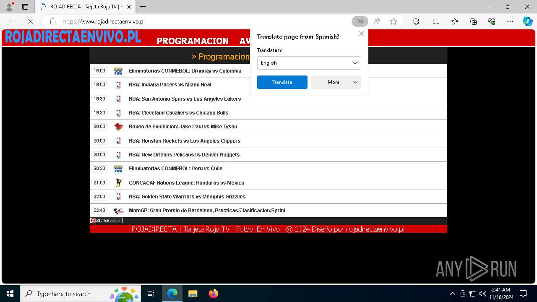Screen dimensions: 537x302
Task: View site information lock icon
Action: click(53, 21)
